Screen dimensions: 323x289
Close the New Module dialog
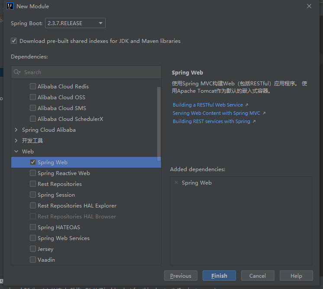point(309,6)
